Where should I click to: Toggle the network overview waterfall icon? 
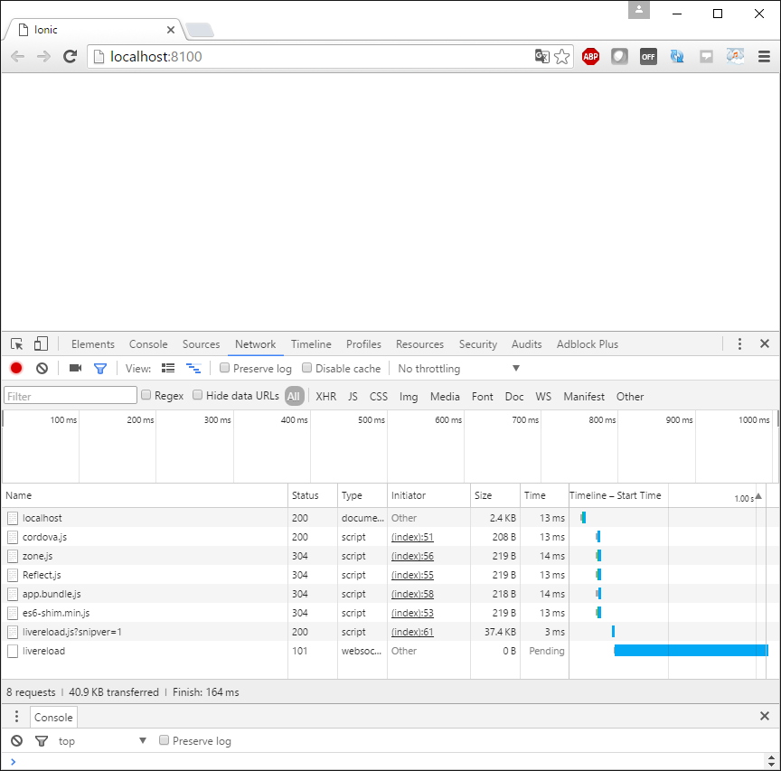[193, 368]
